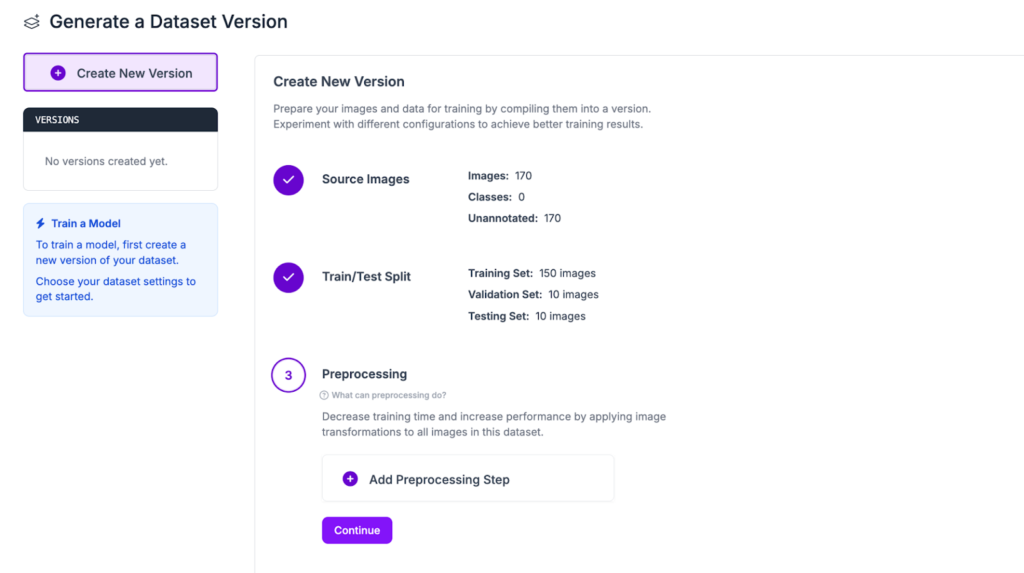Screen dimensions: 1024x573
Task: Click the stacked layers icon beside page title
Action: click(x=32, y=22)
